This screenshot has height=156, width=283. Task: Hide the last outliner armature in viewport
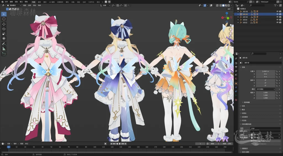coord(277,23)
